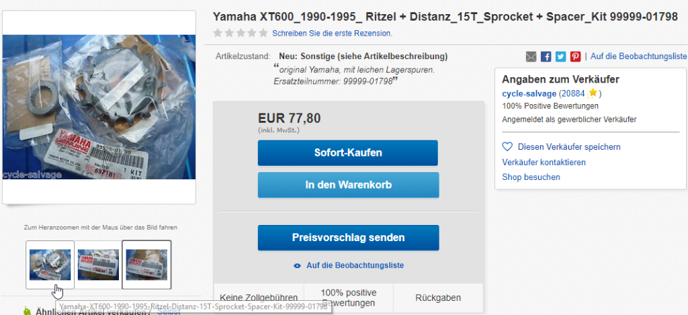Click the Sofort-Kaufen button
Image resolution: width=688 pixels, height=315 pixels.
[348, 153]
